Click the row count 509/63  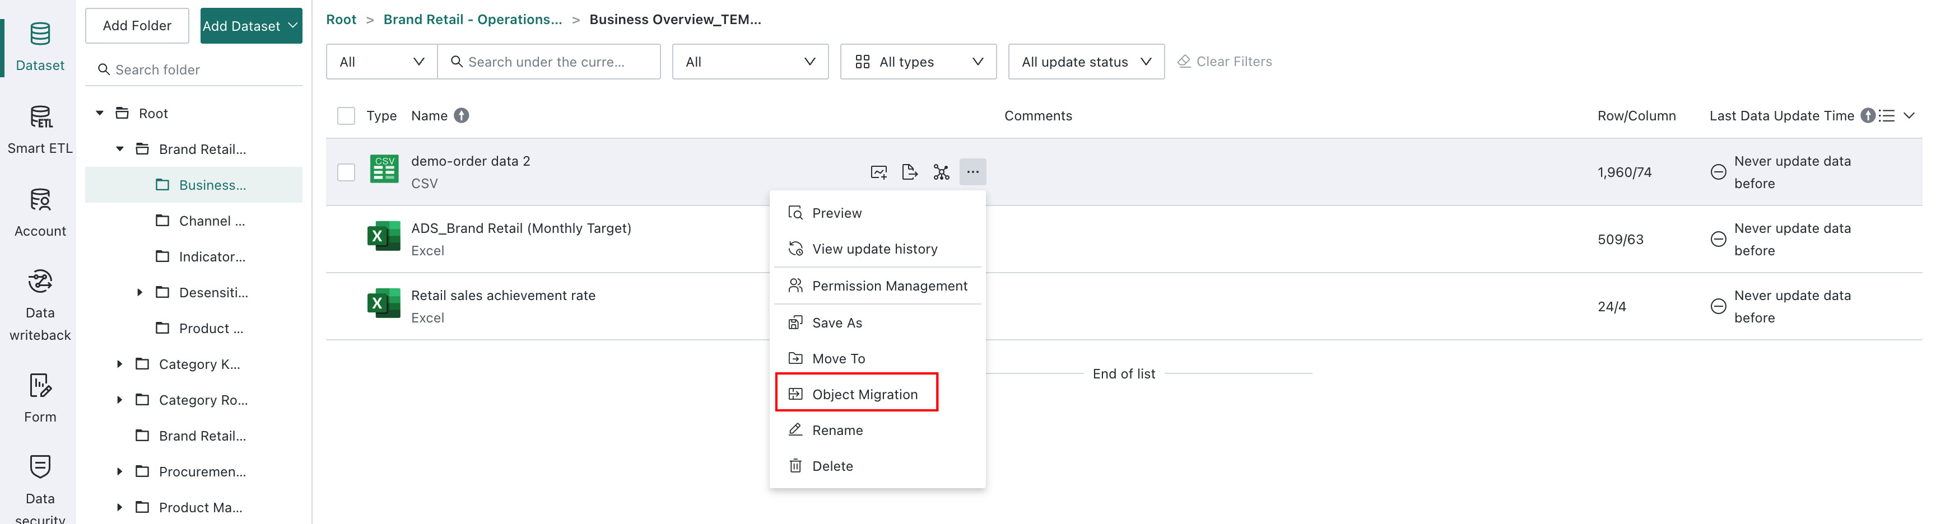[x=1621, y=240]
